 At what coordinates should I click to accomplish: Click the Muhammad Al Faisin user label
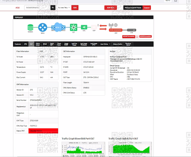133,8
